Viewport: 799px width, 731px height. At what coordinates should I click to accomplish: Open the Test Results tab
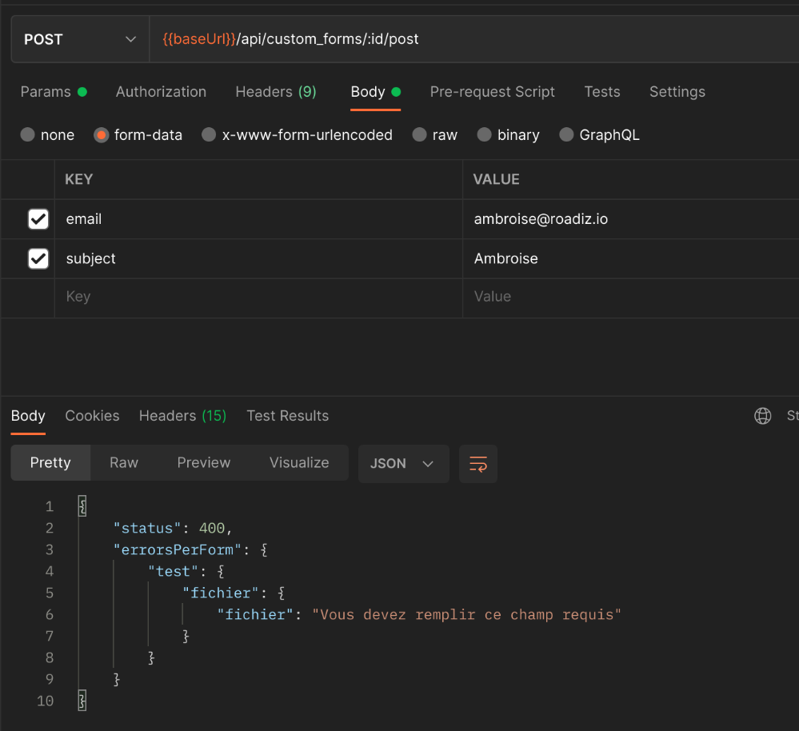(287, 416)
